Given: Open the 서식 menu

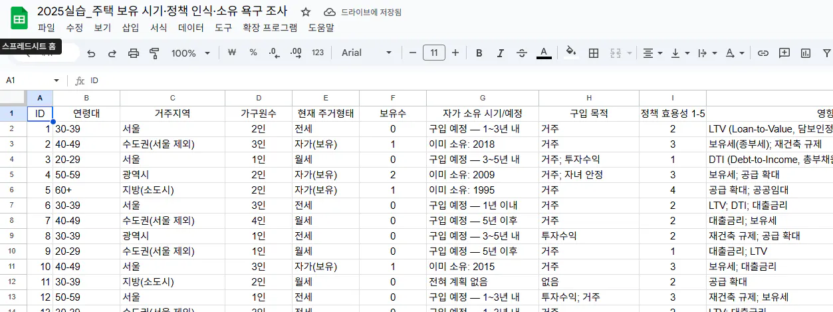Looking at the screenshot, I should [159, 28].
